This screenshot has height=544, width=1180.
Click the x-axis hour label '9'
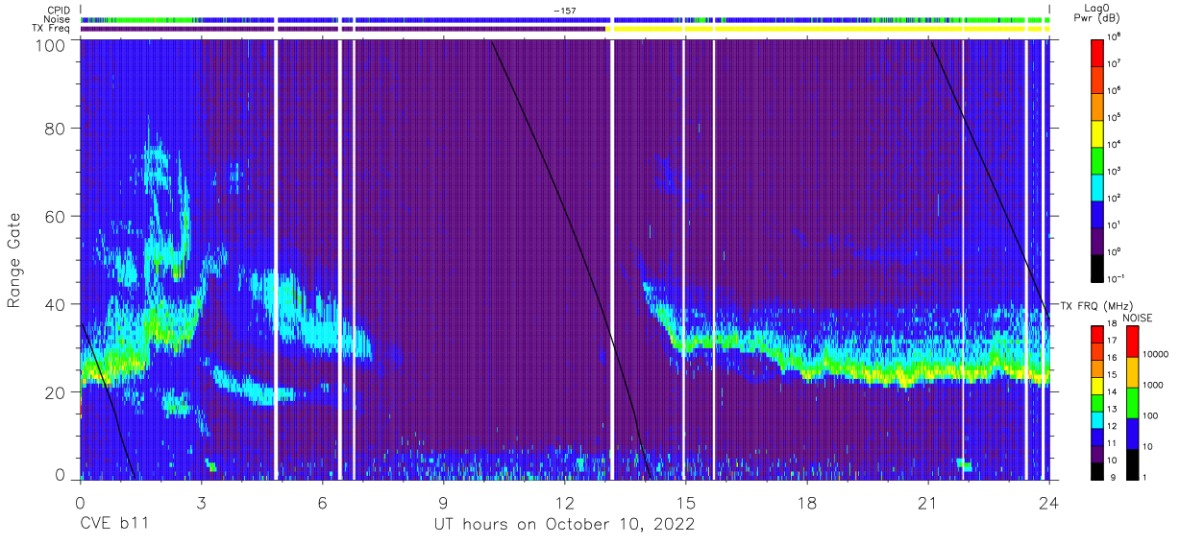click(443, 501)
